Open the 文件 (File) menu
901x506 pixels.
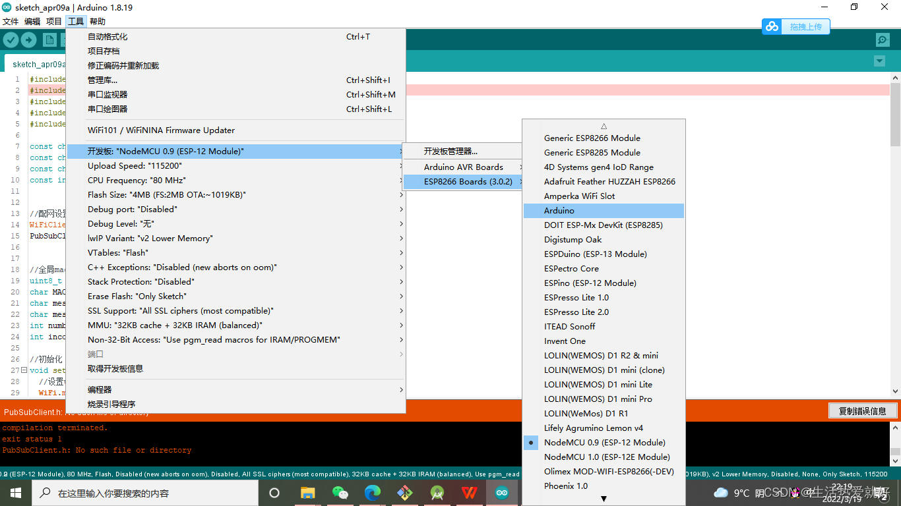11,22
